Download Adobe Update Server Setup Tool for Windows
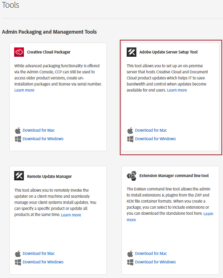 [x=155, y=139]
